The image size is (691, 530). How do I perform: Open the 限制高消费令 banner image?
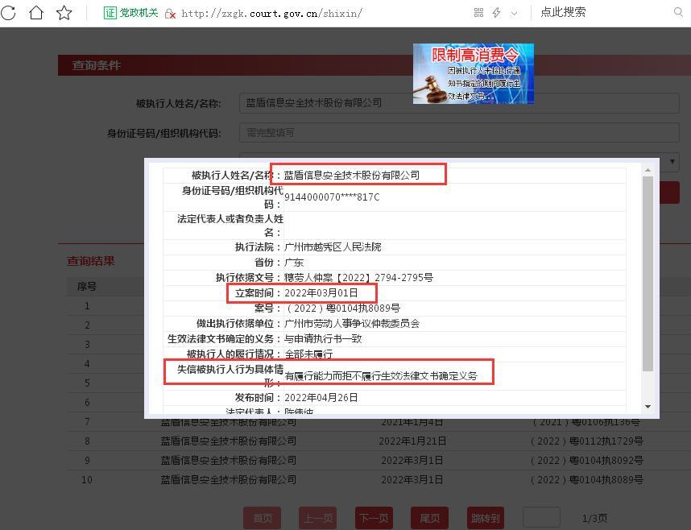tap(474, 73)
